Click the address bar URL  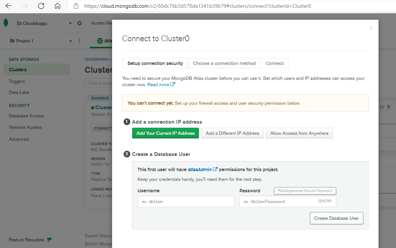click(x=197, y=6)
